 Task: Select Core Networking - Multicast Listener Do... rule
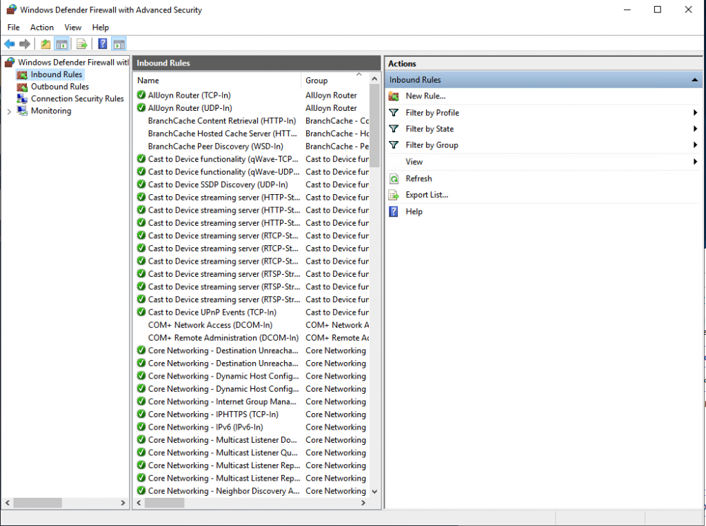pos(251,440)
